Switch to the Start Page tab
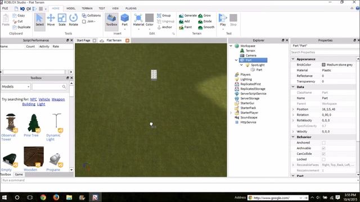 coord(83,40)
